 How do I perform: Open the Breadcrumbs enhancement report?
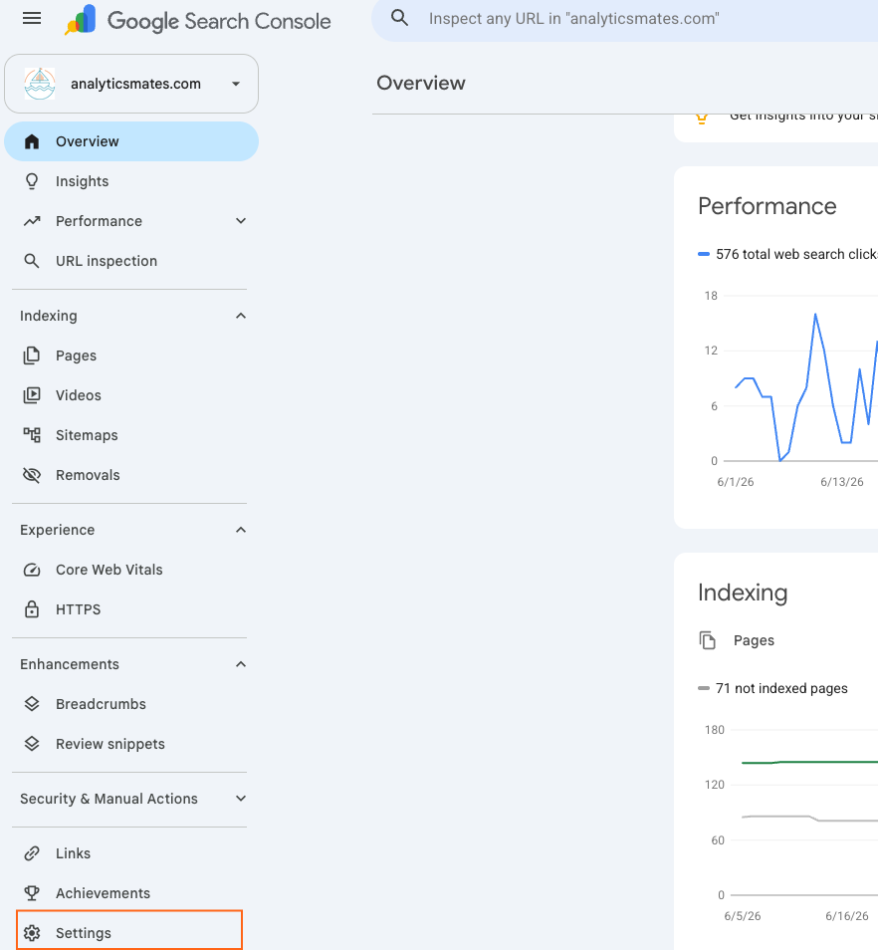coord(131,704)
